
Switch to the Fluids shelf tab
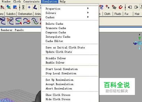tap(118, 14)
